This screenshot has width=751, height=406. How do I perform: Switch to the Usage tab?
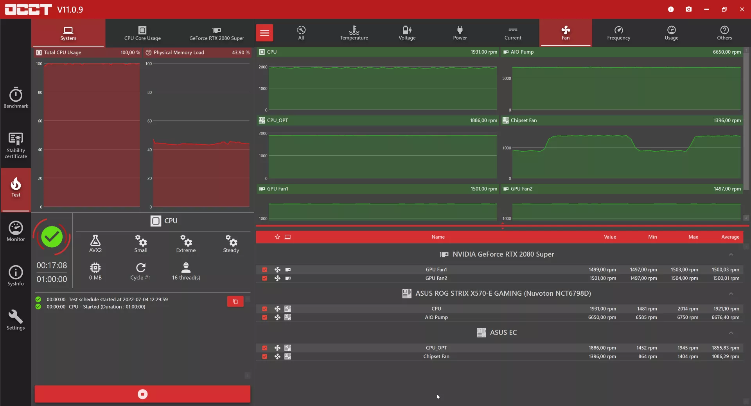[x=672, y=33]
